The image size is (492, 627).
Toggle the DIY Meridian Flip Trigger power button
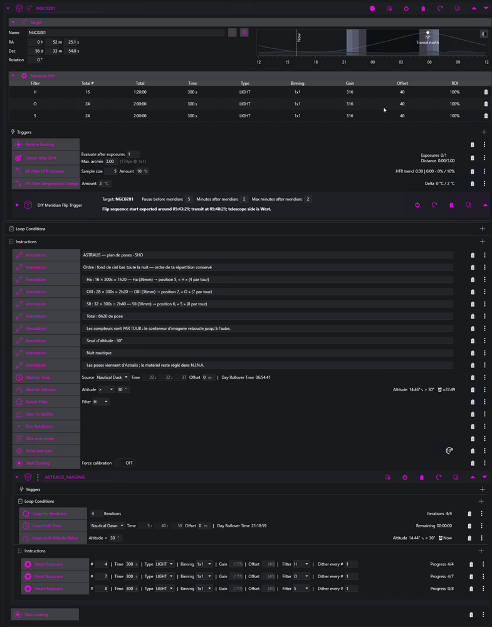pos(417,205)
